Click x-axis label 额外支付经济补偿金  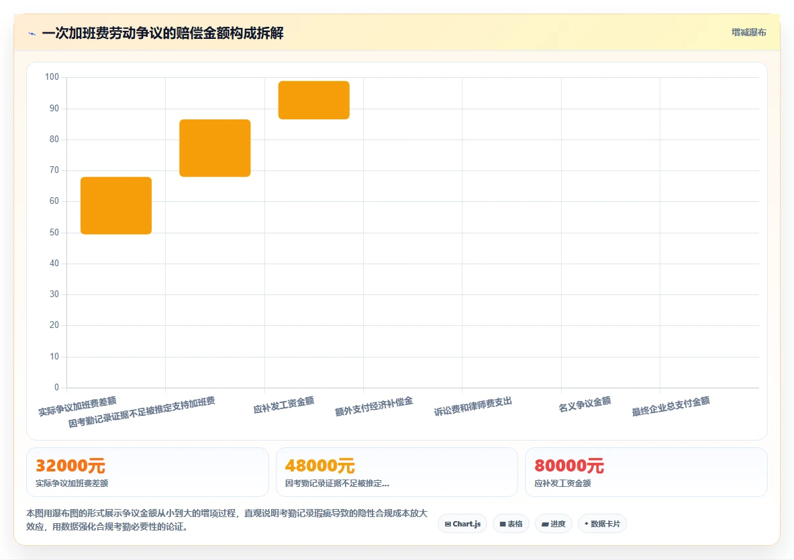tap(374, 406)
